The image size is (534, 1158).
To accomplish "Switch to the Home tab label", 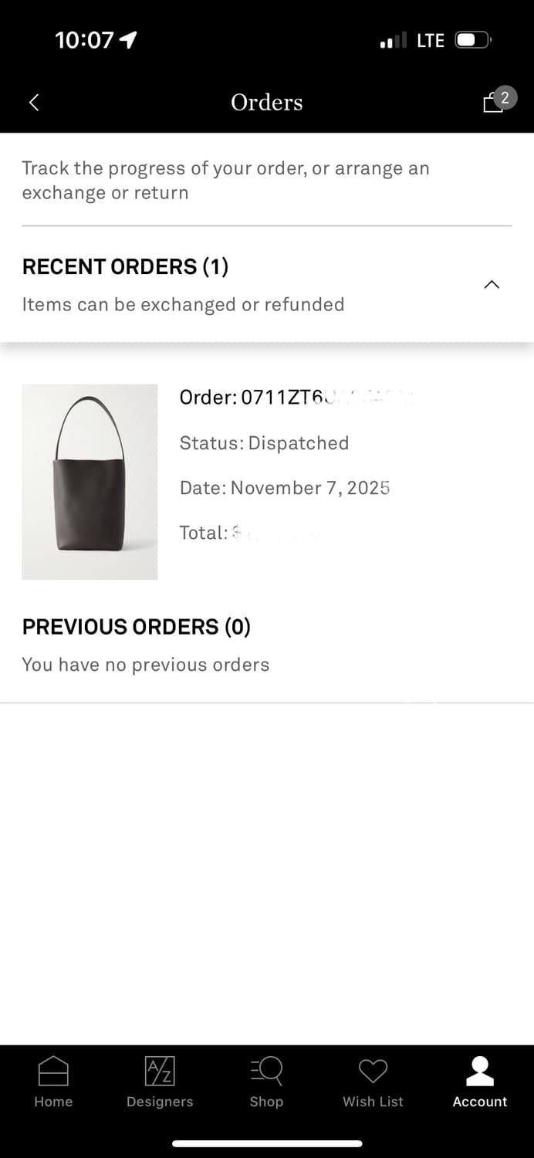I will click(53, 1102).
